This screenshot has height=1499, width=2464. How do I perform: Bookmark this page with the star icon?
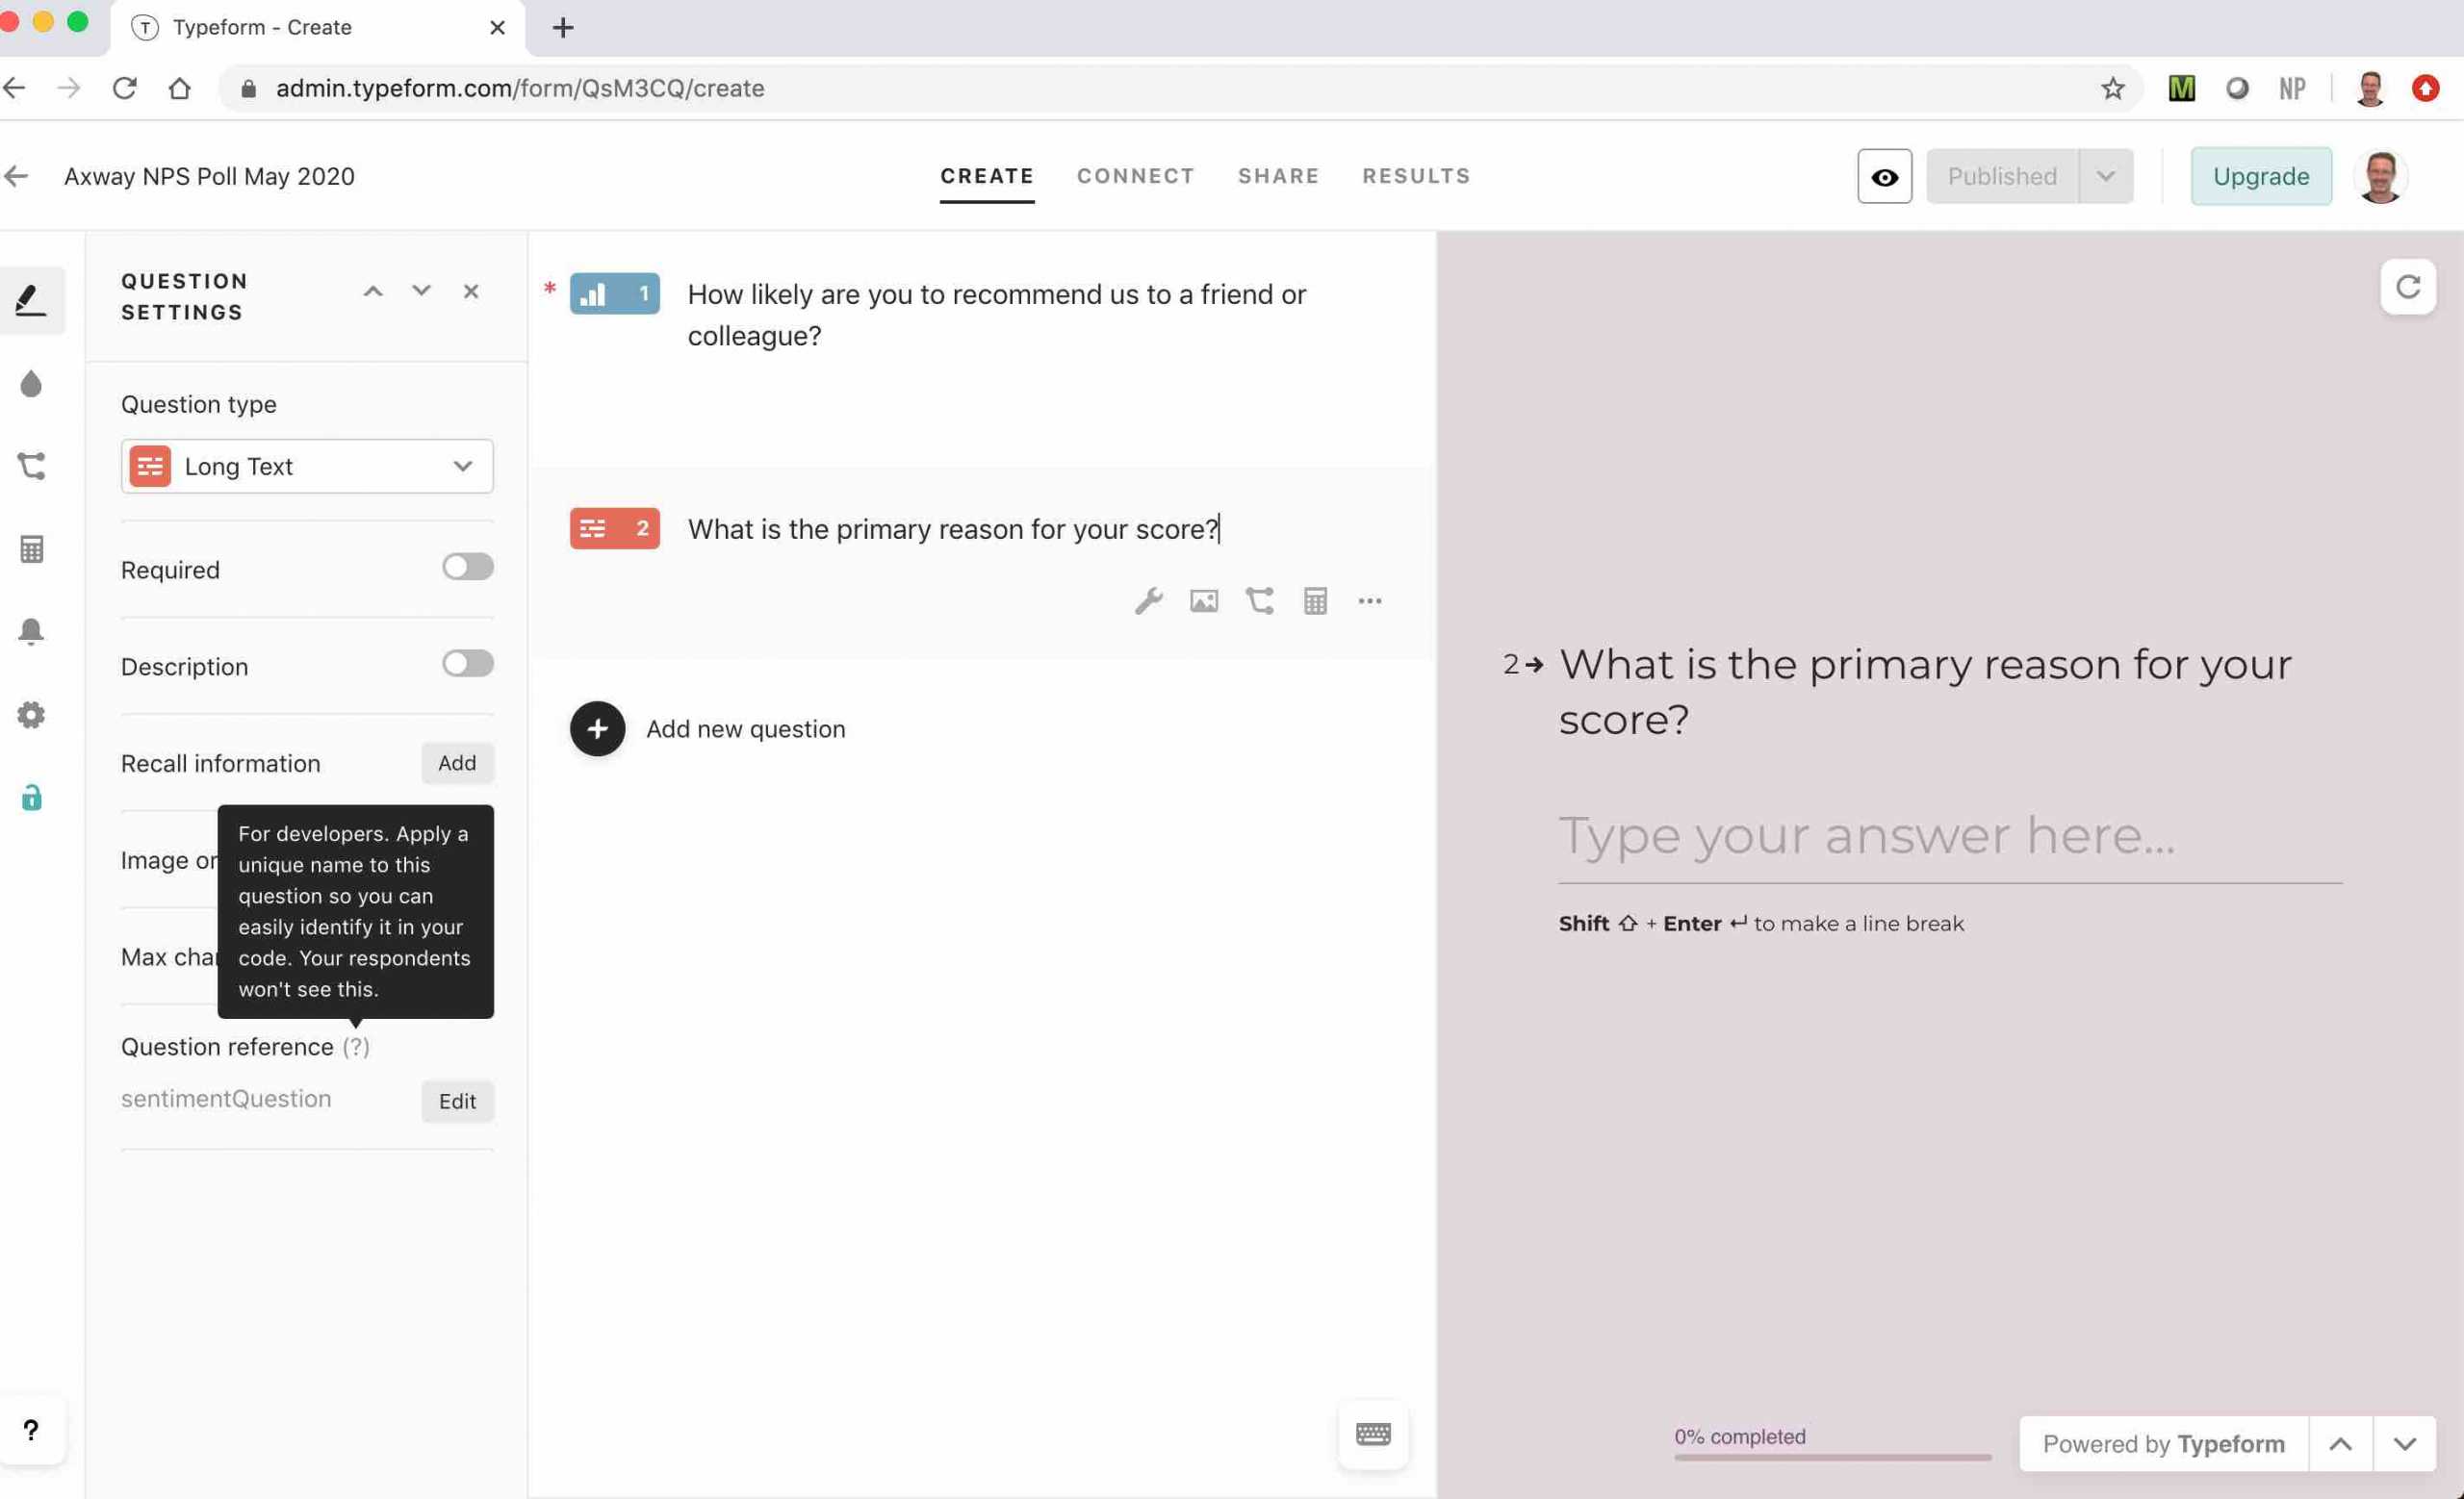tap(2112, 88)
